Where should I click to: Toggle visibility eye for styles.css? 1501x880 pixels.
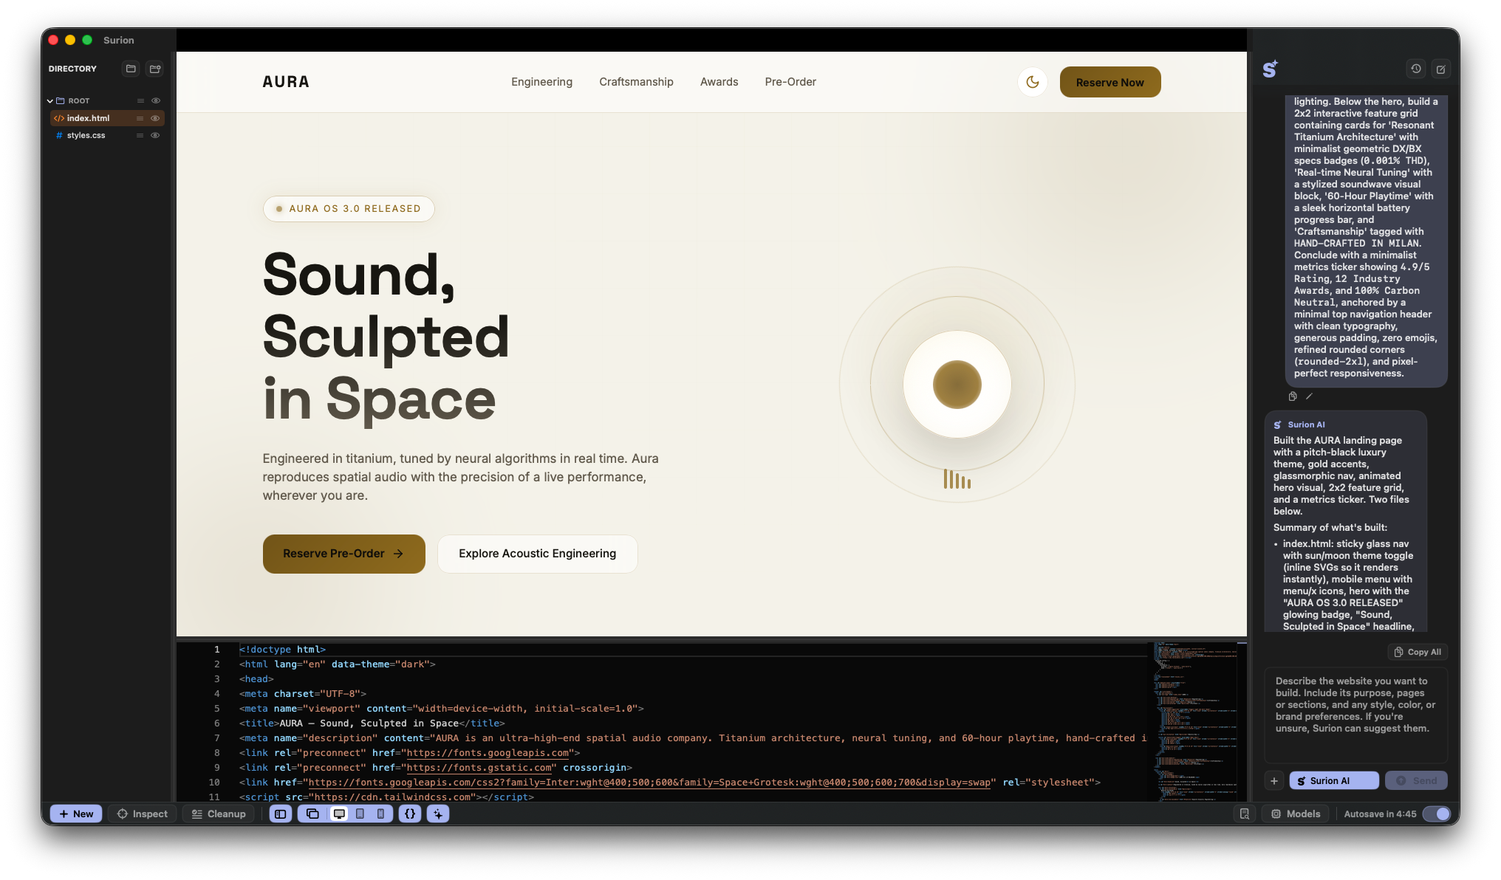coord(155,135)
